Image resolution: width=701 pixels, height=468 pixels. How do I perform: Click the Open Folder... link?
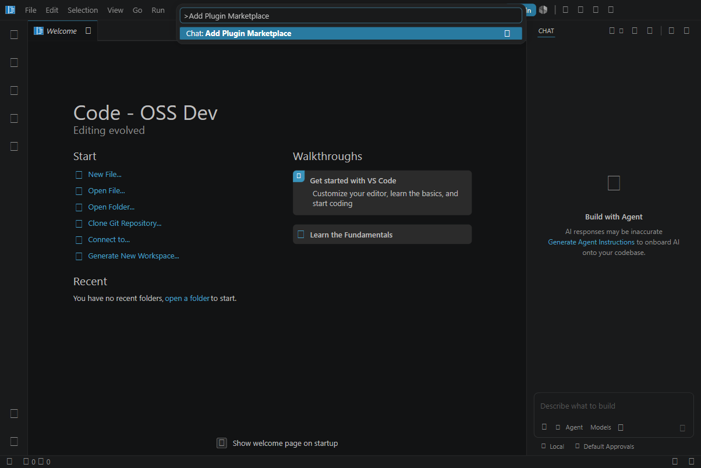pyautogui.click(x=111, y=207)
